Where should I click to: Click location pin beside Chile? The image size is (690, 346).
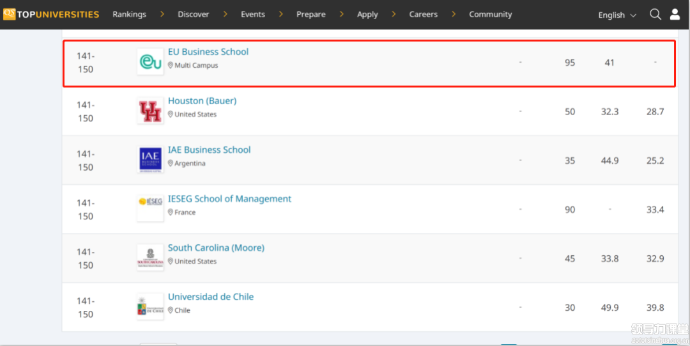171,310
